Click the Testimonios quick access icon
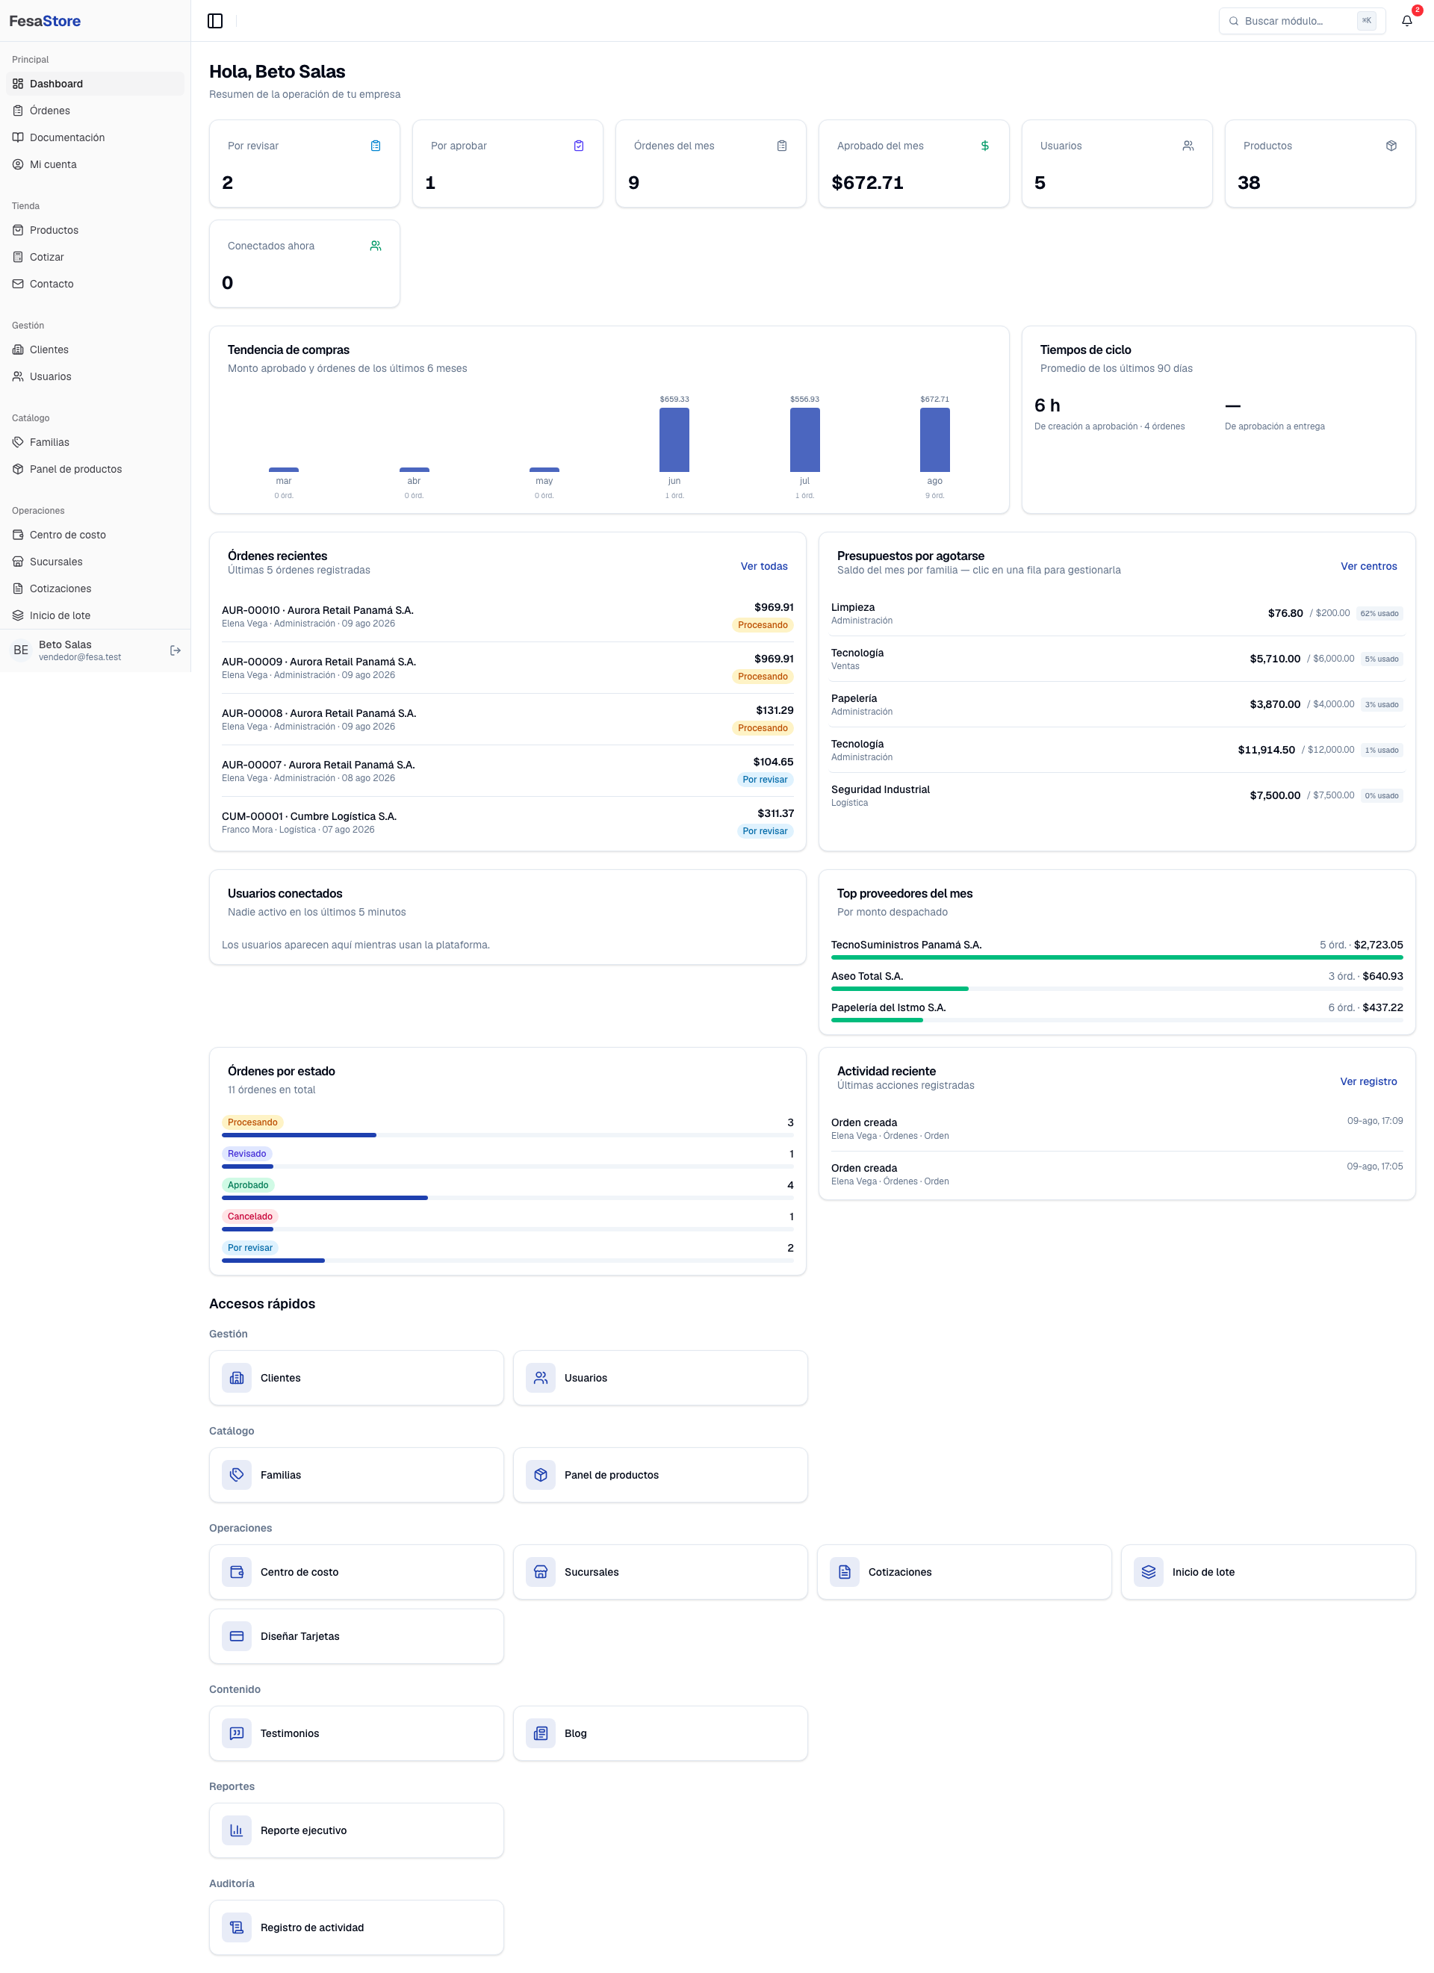1434x1973 pixels. pos(237,1733)
